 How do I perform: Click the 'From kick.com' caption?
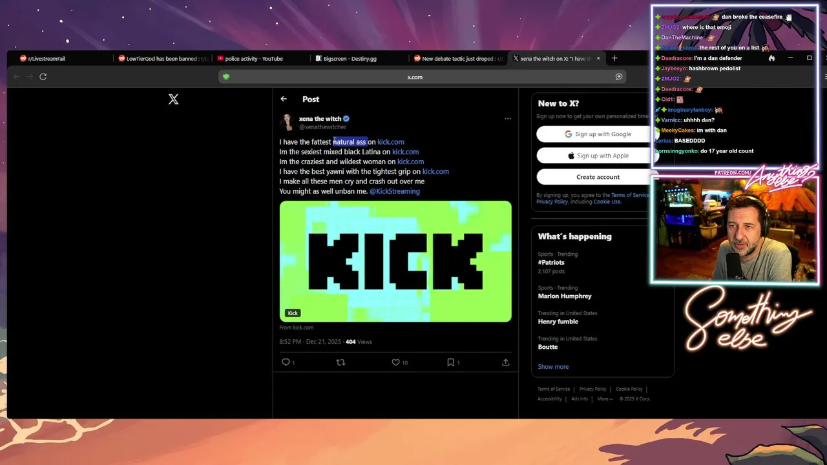point(297,327)
